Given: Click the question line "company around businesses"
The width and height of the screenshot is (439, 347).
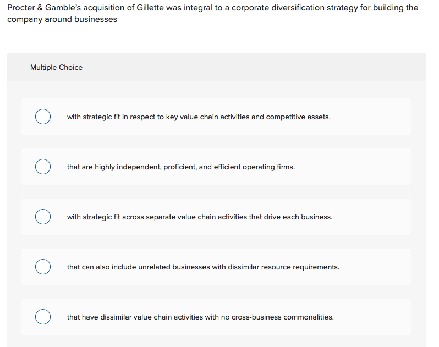Looking at the screenshot, I should click(x=62, y=19).
